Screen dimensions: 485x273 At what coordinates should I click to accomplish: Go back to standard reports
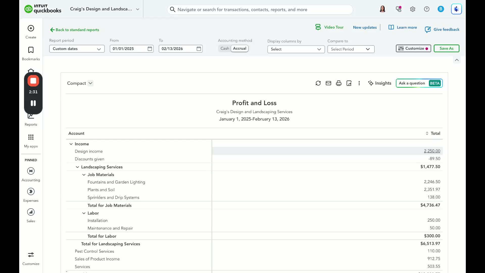(75, 30)
